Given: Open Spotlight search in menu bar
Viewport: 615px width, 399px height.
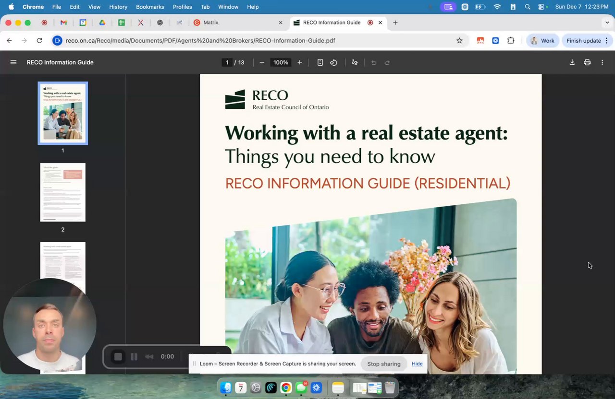Looking at the screenshot, I should tap(528, 7).
